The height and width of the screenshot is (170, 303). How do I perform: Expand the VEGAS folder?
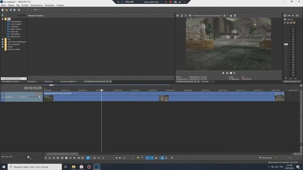tap(3, 47)
